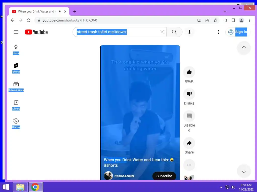Viewport: 257px width, 192px height.
Task: Open Subscriptions in sidebar
Action: click(x=16, y=87)
